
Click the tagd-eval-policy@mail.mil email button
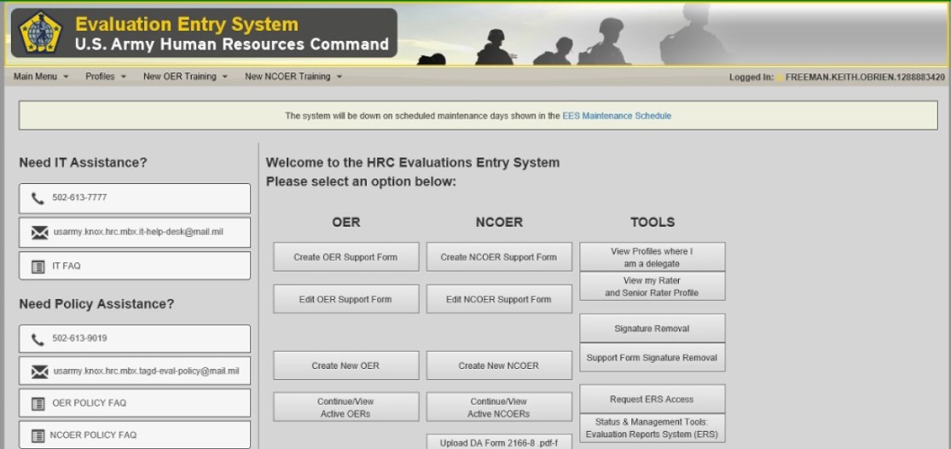pyautogui.click(x=135, y=371)
